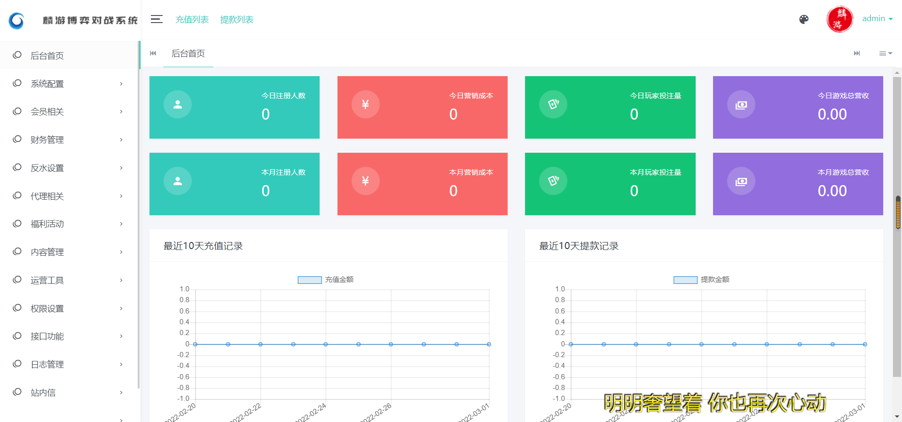Click the 今日注册人数 user icon
902x422 pixels.
click(178, 104)
